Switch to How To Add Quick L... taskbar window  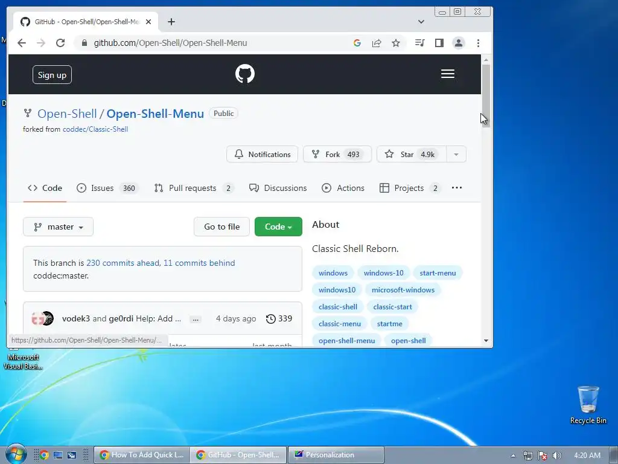(142, 455)
